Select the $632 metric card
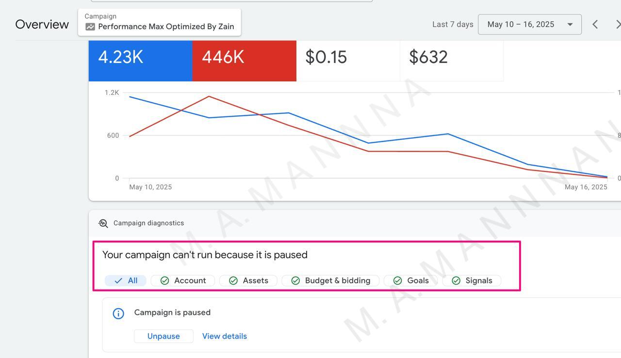 coord(452,61)
